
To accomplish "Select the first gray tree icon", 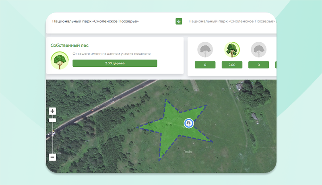I will point(205,49).
